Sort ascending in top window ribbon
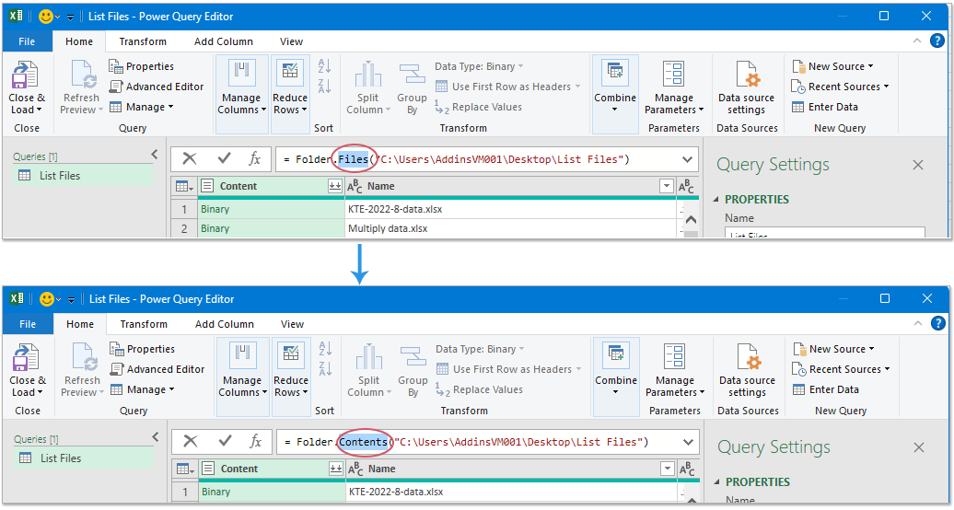The height and width of the screenshot is (510, 954). [x=324, y=65]
